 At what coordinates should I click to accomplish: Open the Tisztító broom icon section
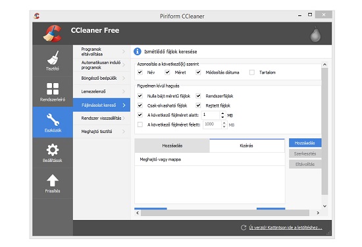click(53, 58)
